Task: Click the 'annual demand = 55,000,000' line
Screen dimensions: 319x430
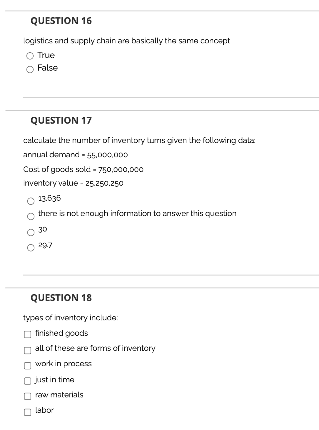Action: [x=75, y=155]
